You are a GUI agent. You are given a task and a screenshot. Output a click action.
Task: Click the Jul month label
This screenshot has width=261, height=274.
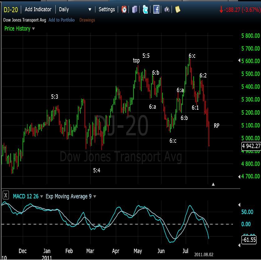186,251
